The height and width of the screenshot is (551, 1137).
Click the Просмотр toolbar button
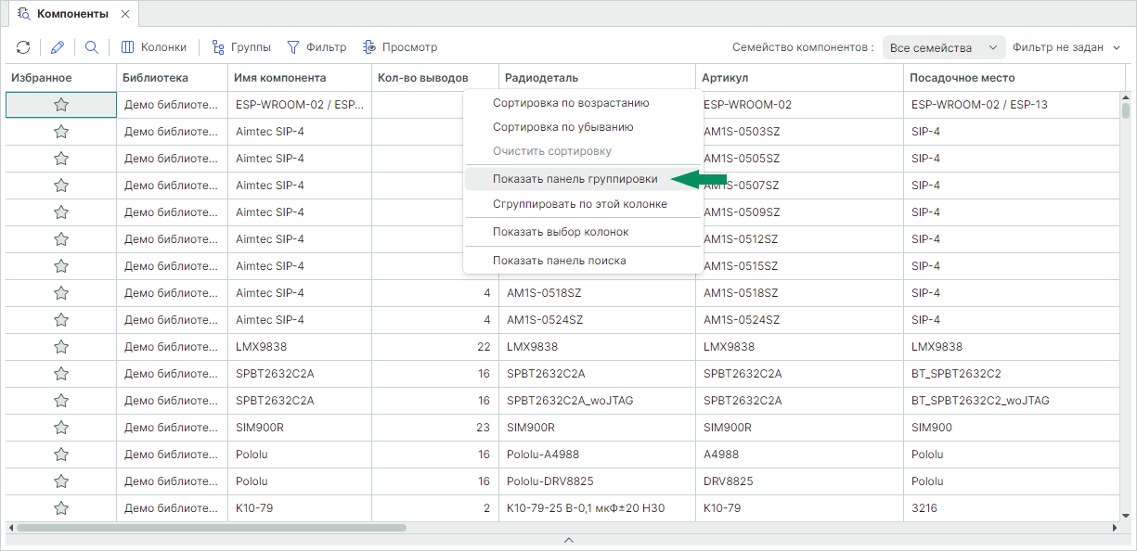click(x=400, y=47)
